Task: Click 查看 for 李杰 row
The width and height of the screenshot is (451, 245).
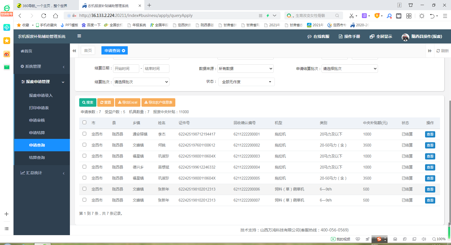Action: 430,134
